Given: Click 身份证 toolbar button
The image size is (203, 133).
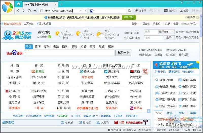Looking at the screenshot, I should tap(170, 11).
